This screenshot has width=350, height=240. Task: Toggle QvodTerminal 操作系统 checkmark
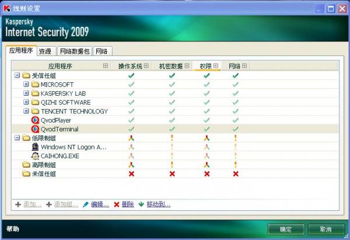click(131, 129)
